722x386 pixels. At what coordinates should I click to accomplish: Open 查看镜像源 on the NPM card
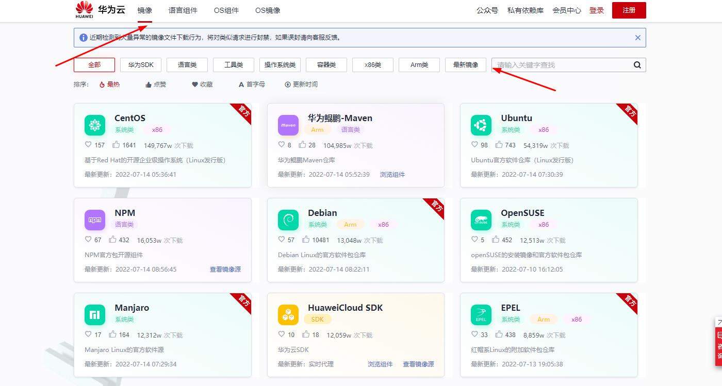pyautogui.click(x=225, y=270)
